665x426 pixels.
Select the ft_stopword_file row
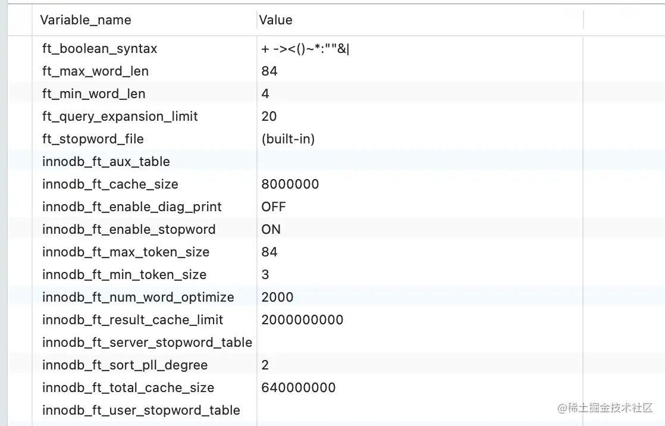coord(93,139)
